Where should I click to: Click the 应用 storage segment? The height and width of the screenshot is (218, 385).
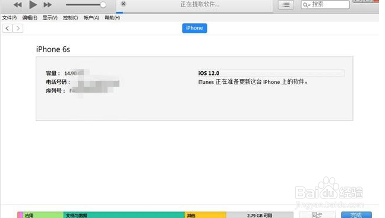(43, 215)
